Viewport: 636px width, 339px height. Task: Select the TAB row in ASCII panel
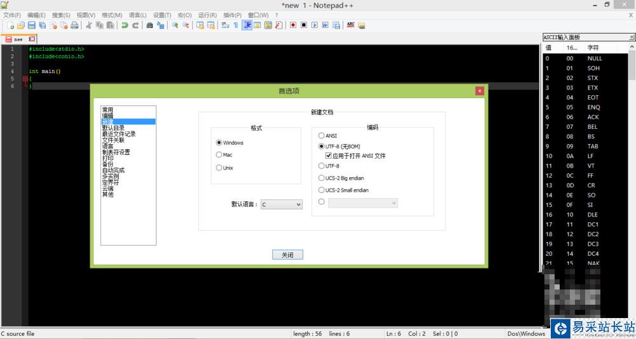(585, 146)
